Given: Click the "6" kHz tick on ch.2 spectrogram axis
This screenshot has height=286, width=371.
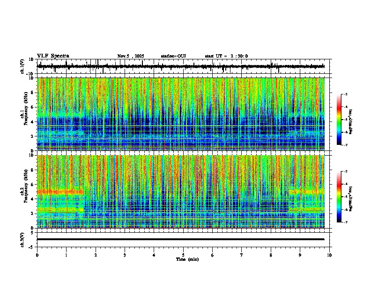Looking at the screenshot, I should point(32,185).
